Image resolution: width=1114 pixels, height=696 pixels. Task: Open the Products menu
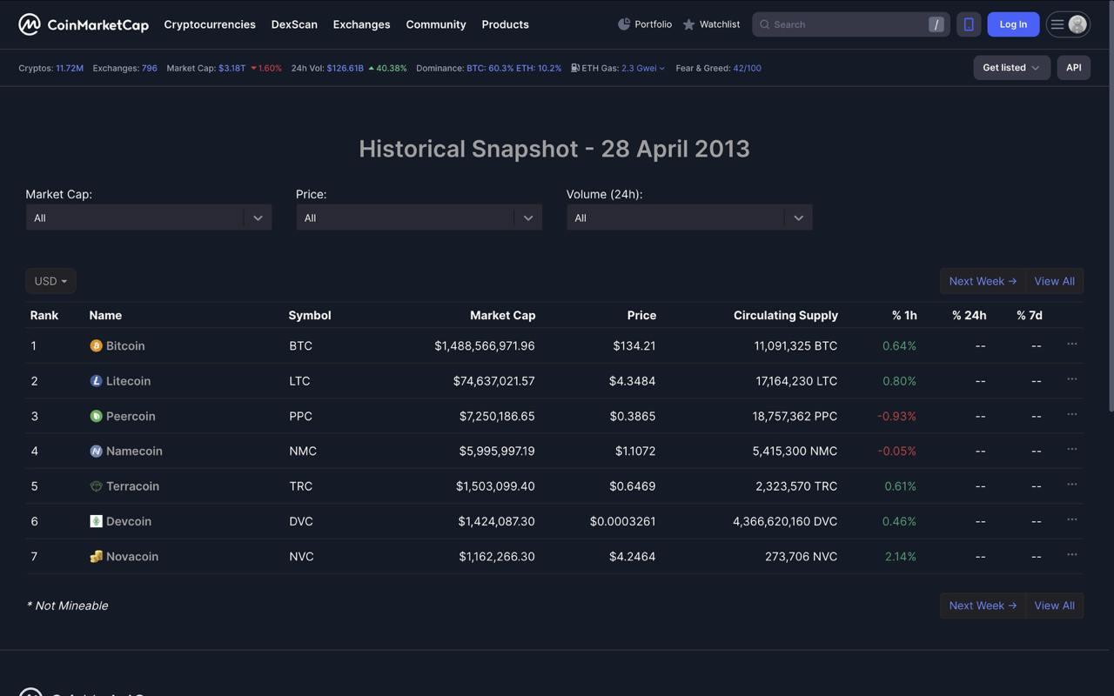pos(505,24)
